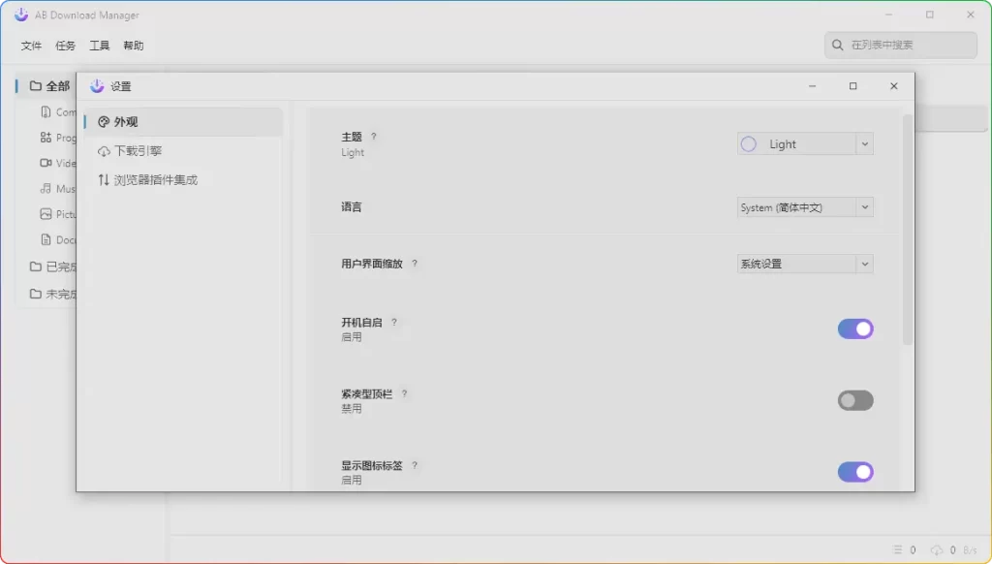The width and height of the screenshot is (992, 564).
Task: Click the Light theme color circle
Action: click(x=749, y=143)
